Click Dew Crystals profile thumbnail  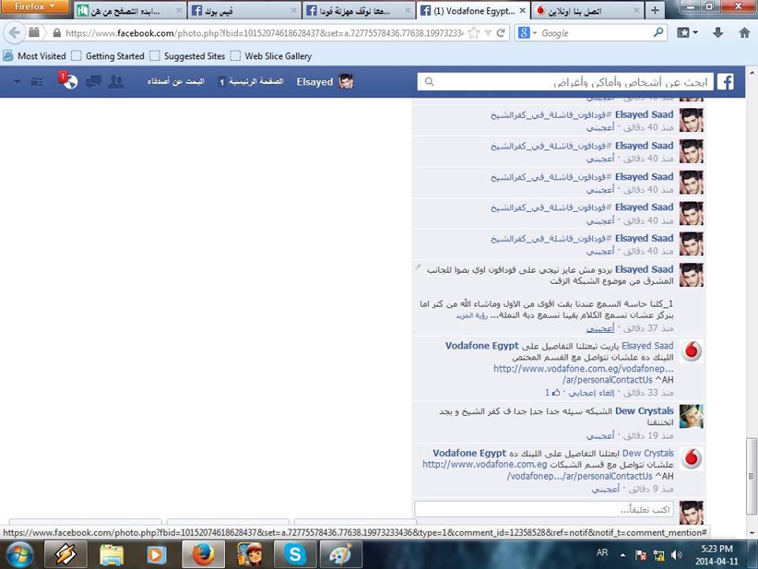click(692, 416)
